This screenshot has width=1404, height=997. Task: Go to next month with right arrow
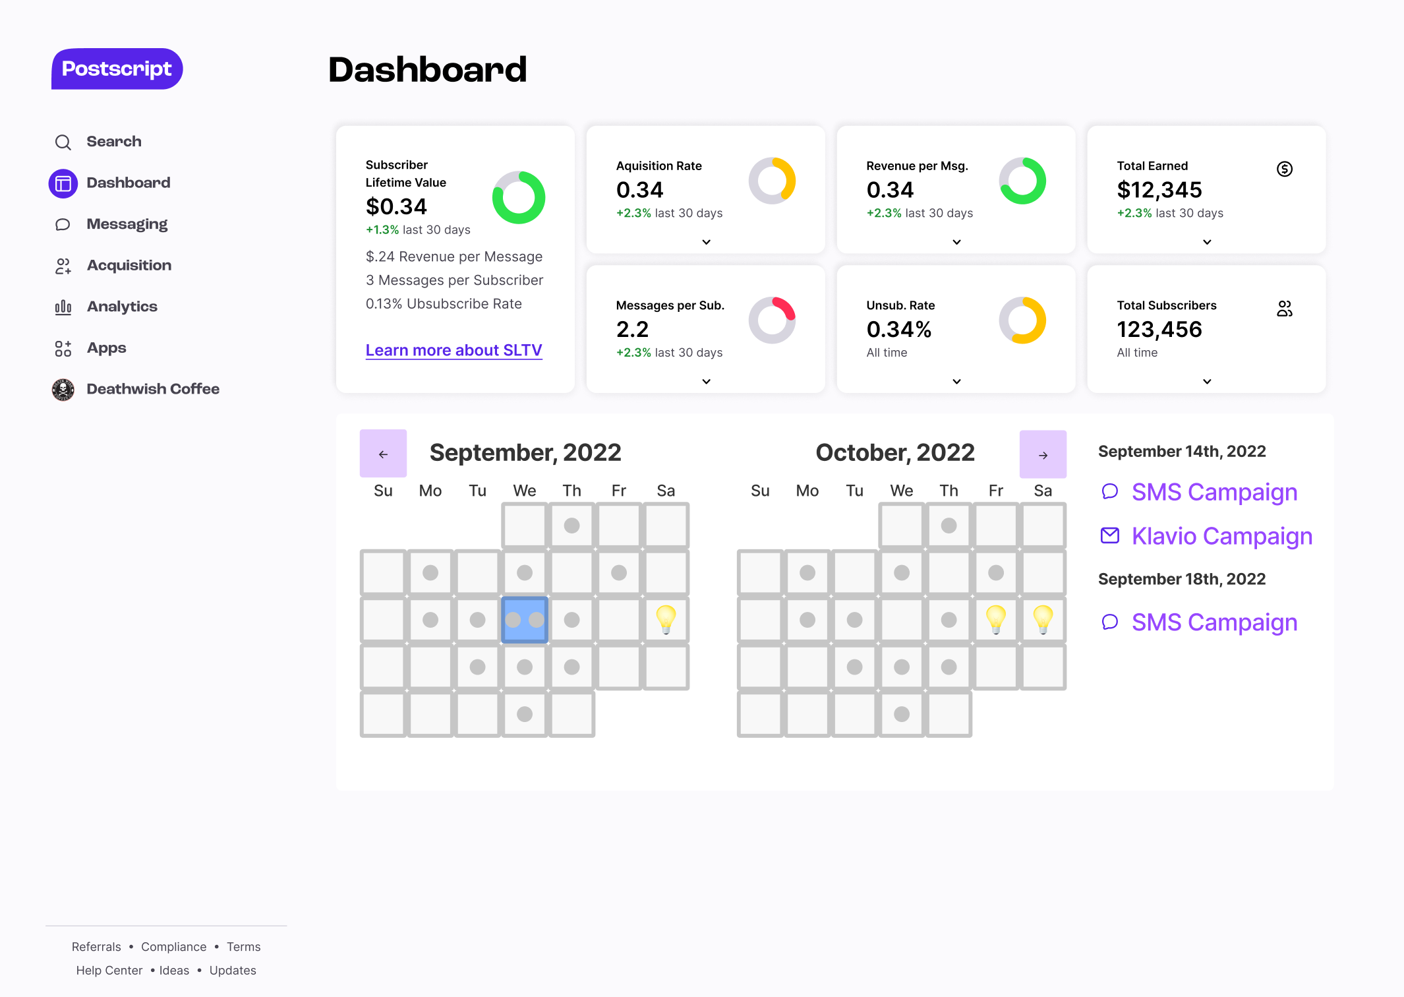(1043, 454)
